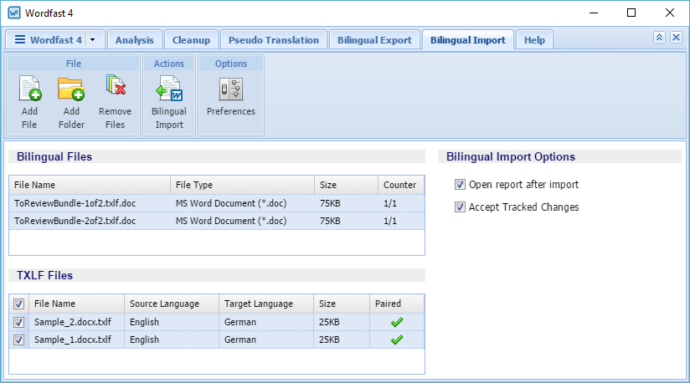Image resolution: width=690 pixels, height=383 pixels.
Task: Close the tab with ribbon X icon
Action: 677,38
